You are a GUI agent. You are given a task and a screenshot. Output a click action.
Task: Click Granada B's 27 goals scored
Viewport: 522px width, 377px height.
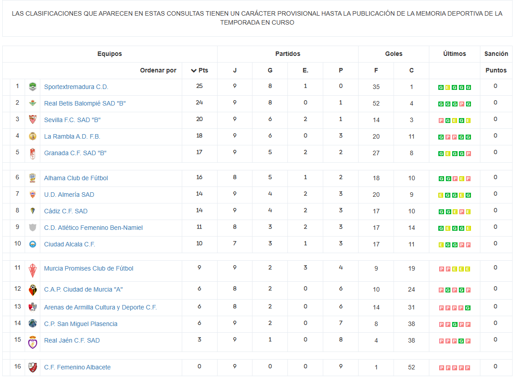click(x=376, y=153)
